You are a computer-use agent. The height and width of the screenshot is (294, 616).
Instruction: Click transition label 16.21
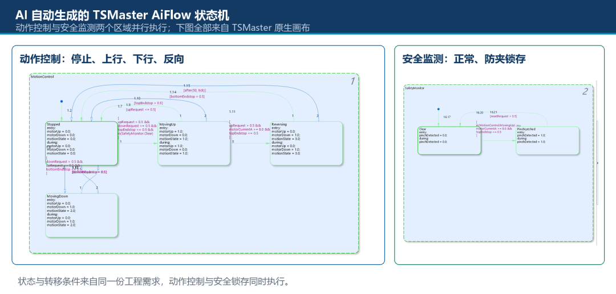pyautogui.click(x=493, y=112)
